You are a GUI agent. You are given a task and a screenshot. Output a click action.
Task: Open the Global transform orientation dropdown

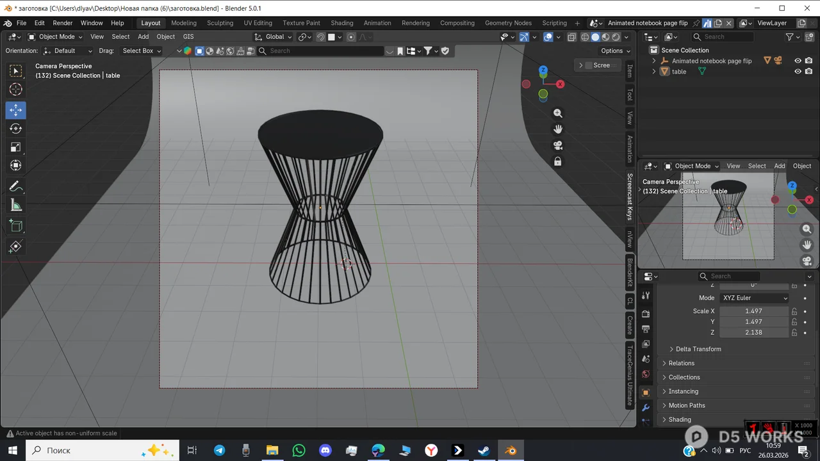click(x=274, y=37)
